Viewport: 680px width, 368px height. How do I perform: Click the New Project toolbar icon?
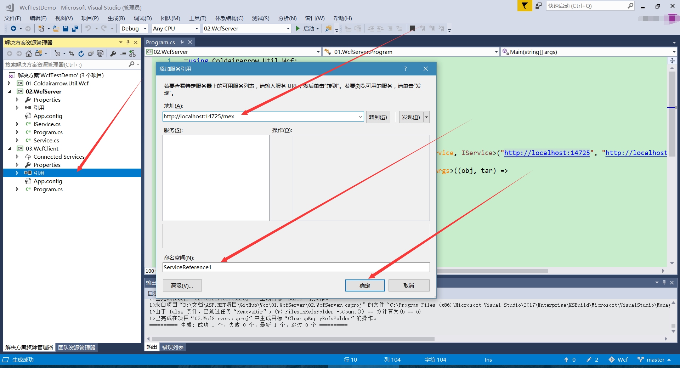[41, 28]
